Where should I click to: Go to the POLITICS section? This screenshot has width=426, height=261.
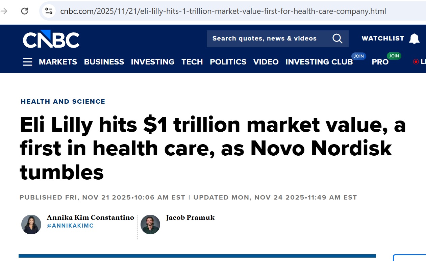(228, 62)
